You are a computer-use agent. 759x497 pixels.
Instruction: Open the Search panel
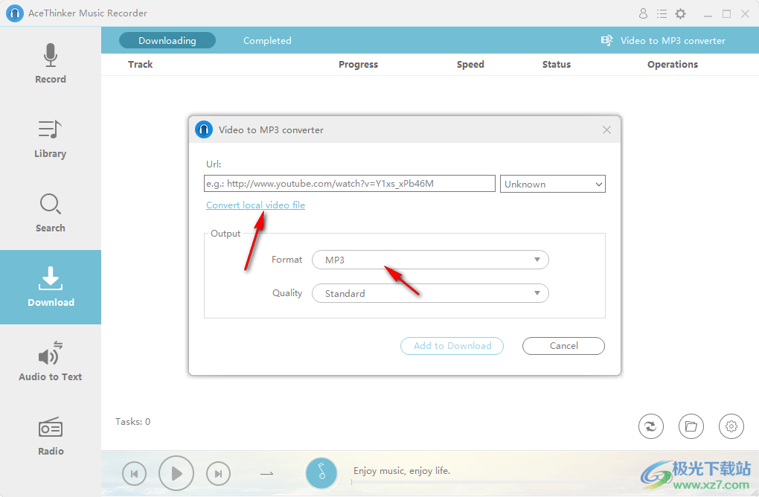click(x=50, y=212)
